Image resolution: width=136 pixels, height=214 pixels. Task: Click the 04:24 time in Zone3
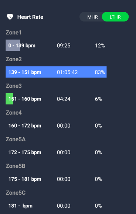pos(64,99)
